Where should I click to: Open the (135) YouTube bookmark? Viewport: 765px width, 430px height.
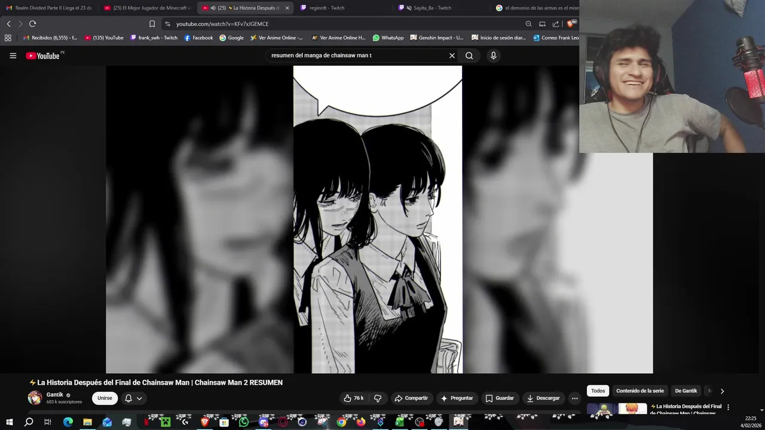coord(104,38)
